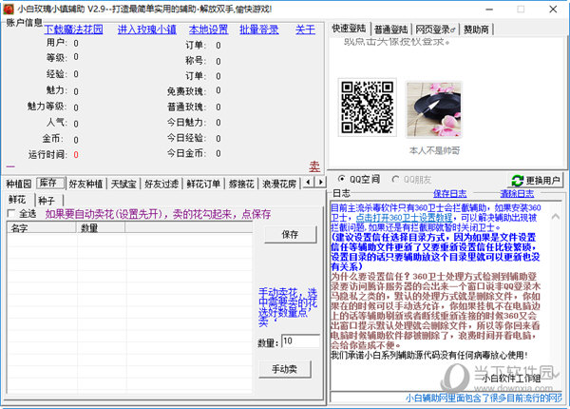
Task: Open the 天赋宝 tab
Action: pos(123,184)
